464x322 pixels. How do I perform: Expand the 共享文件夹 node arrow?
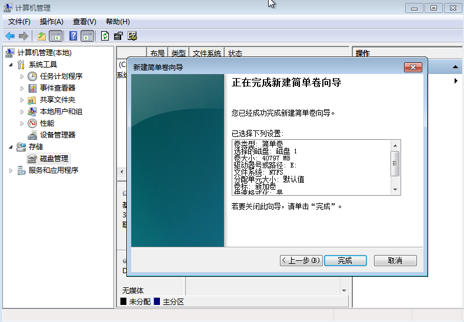point(22,100)
